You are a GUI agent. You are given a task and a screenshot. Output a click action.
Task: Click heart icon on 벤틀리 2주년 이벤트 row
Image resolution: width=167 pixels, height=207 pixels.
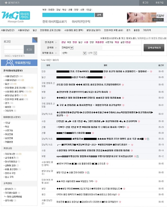146,139
